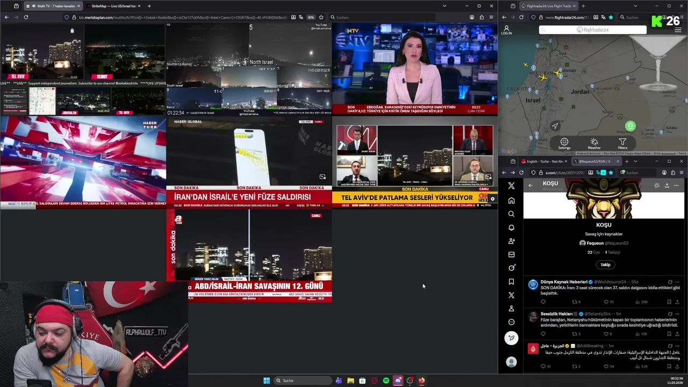This screenshot has width=688, height=387.
Task: List all tabs in Multi TV window
Action: [444, 6]
